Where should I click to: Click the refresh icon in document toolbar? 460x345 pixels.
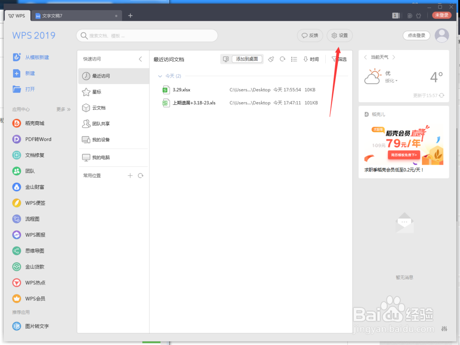(282, 59)
